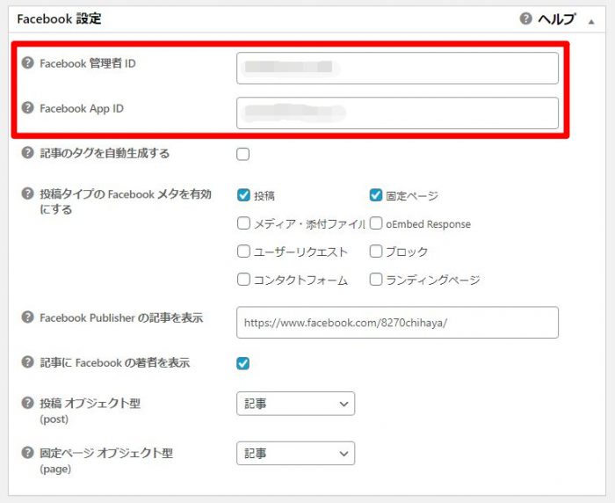
Task: Click the 記事のタグを自動生成する label
Action: [105, 153]
